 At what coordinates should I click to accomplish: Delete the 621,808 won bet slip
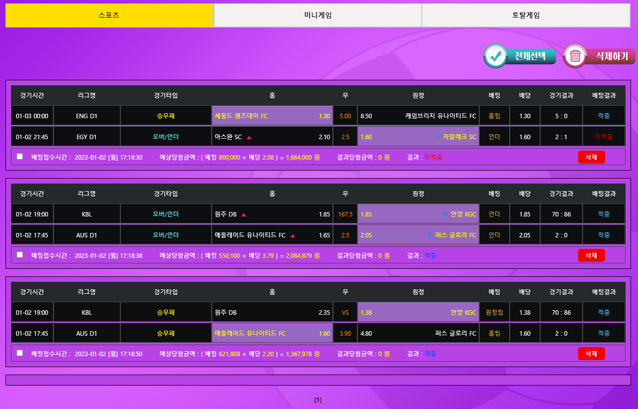[591, 354]
